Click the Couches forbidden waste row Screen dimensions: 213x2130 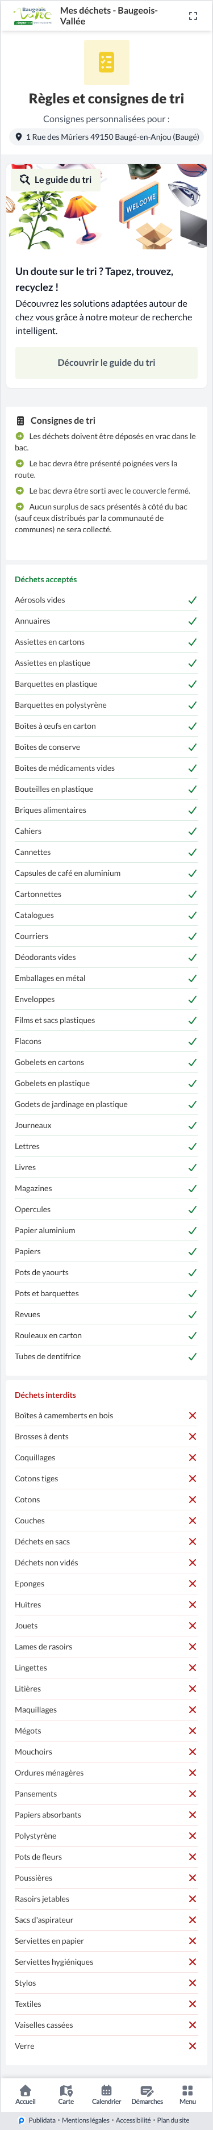point(107,1521)
